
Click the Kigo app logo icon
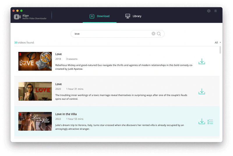(x=17, y=17)
